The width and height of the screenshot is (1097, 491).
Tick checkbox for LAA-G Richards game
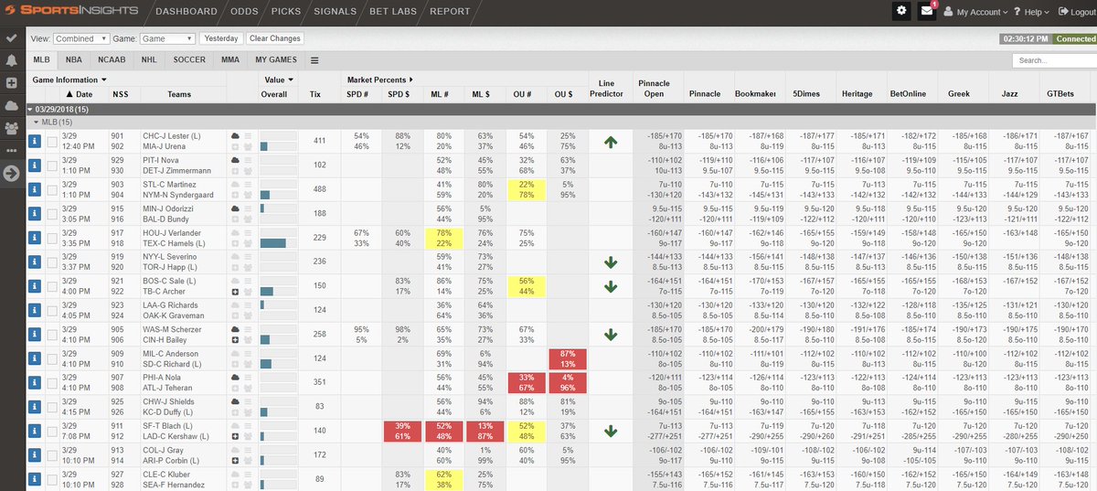(52, 310)
